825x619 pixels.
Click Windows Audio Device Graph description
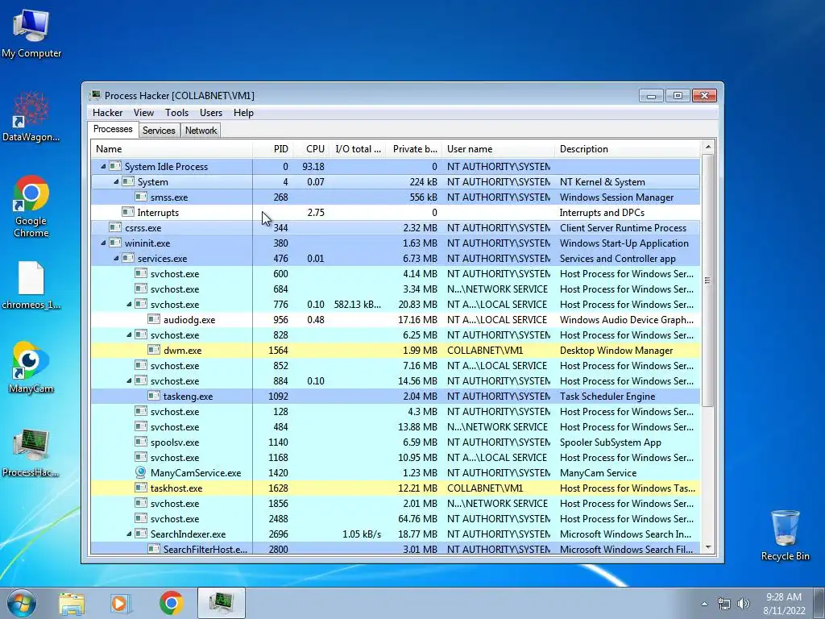627,319
